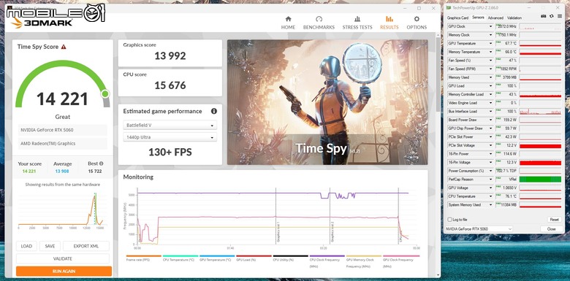The image size is (570, 281).
Task: Click the orange RUN AGAIN button
Action: pos(64,272)
